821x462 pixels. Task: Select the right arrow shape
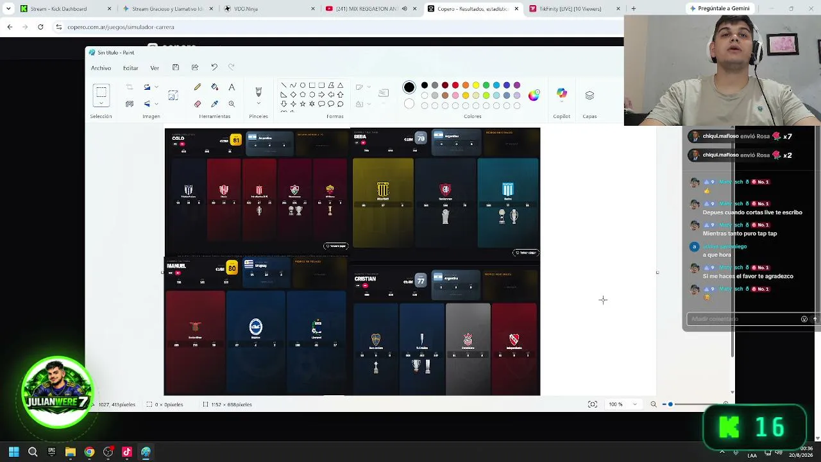[321, 94]
